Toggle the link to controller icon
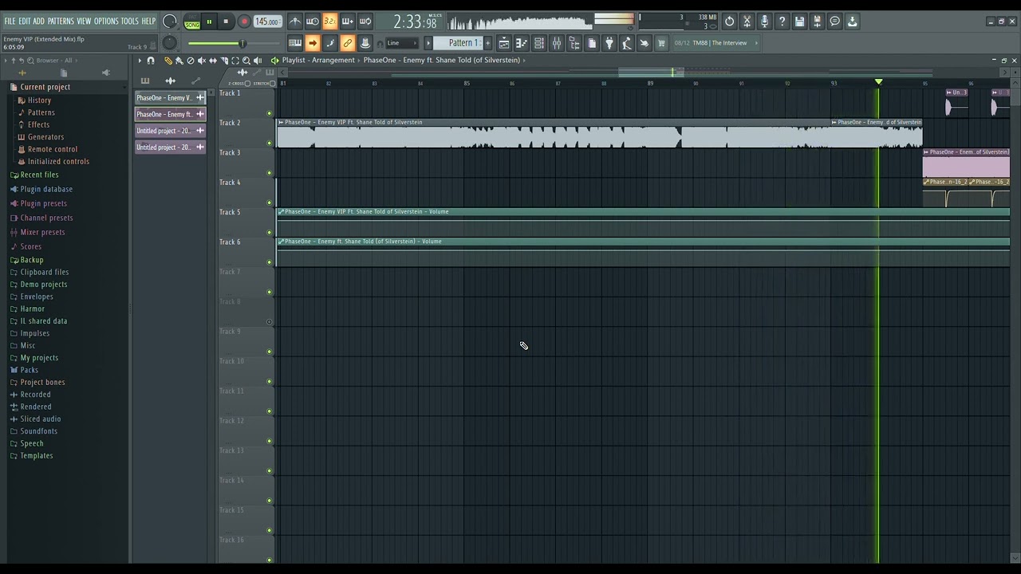Screen dimensions: 1021x574 [348, 43]
